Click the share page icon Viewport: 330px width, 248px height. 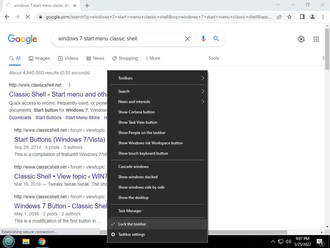(x=279, y=17)
